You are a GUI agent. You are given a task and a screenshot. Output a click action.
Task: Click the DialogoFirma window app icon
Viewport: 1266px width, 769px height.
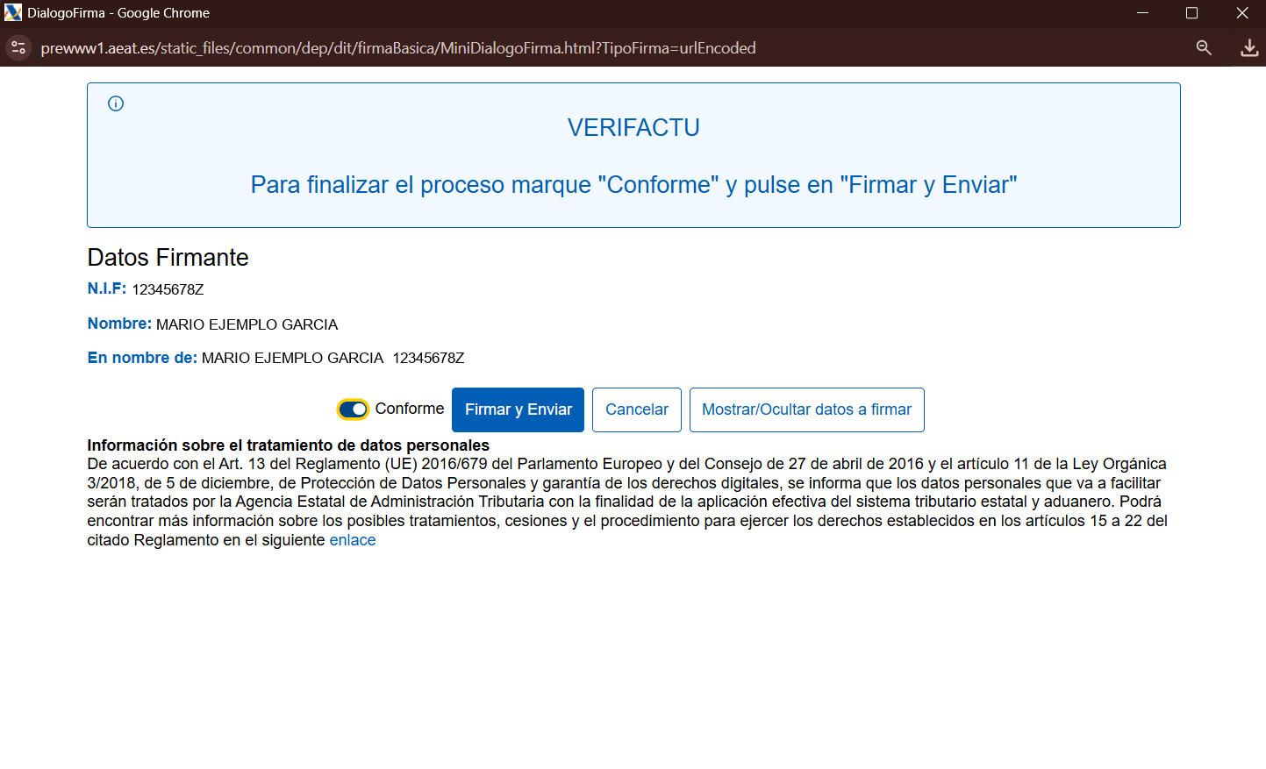pyautogui.click(x=13, y=12)
